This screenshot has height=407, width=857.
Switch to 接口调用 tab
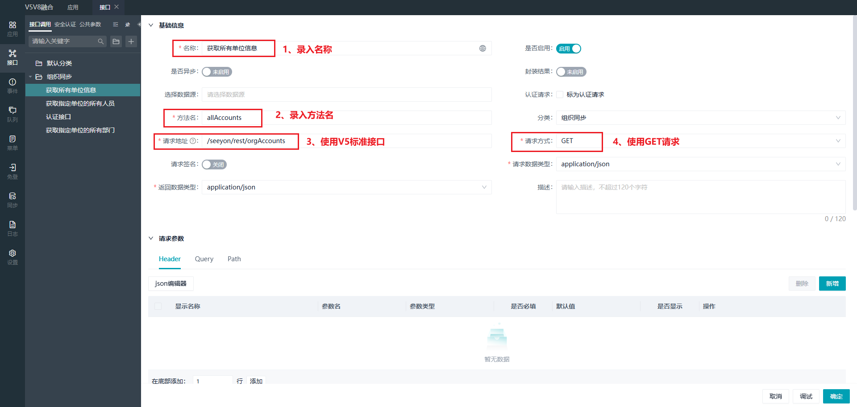(x=40, y=25)
